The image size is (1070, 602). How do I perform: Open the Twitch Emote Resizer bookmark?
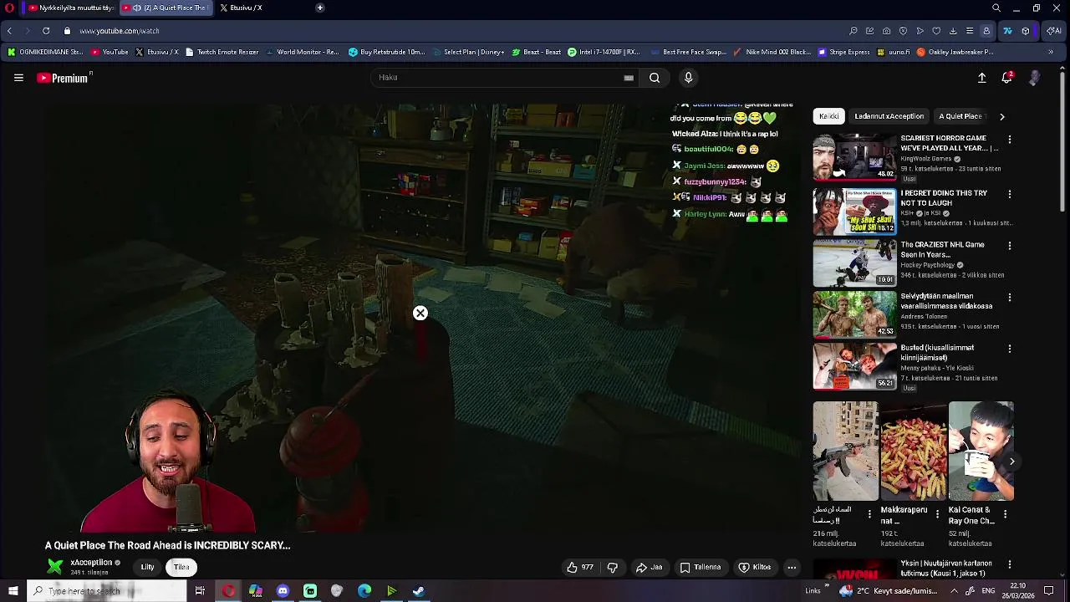click(222, 52)
